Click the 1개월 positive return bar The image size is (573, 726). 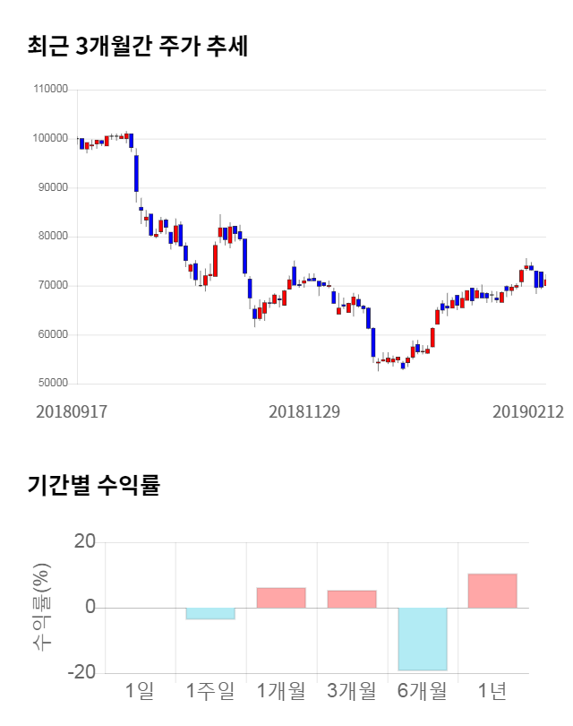(x=281, y=598)
